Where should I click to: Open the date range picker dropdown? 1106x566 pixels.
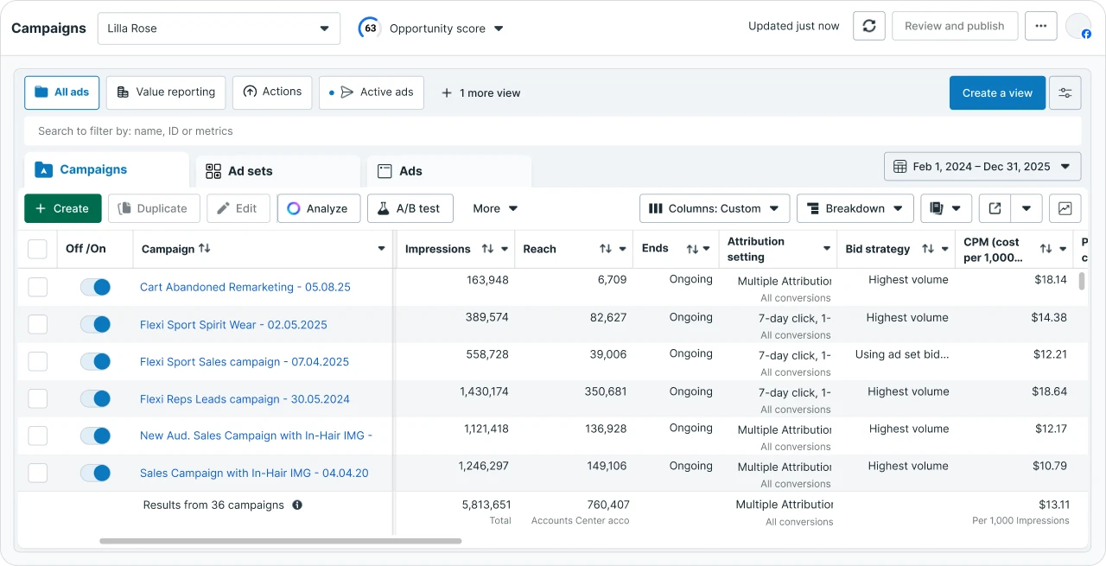(982, 167)
